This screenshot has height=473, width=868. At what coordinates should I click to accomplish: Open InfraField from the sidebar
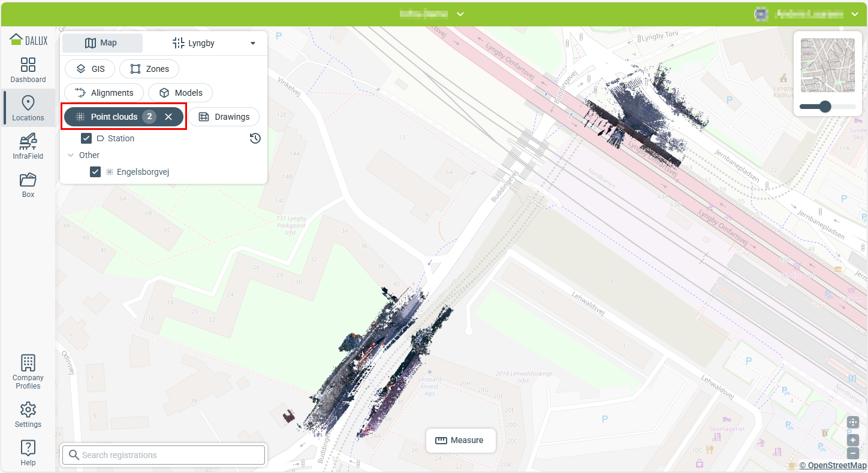tap(28, 147)
